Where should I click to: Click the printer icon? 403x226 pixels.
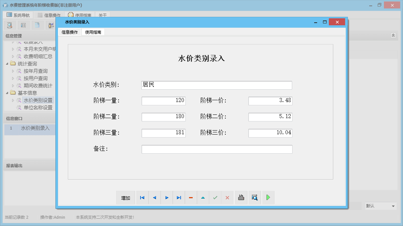coord(241,198)
